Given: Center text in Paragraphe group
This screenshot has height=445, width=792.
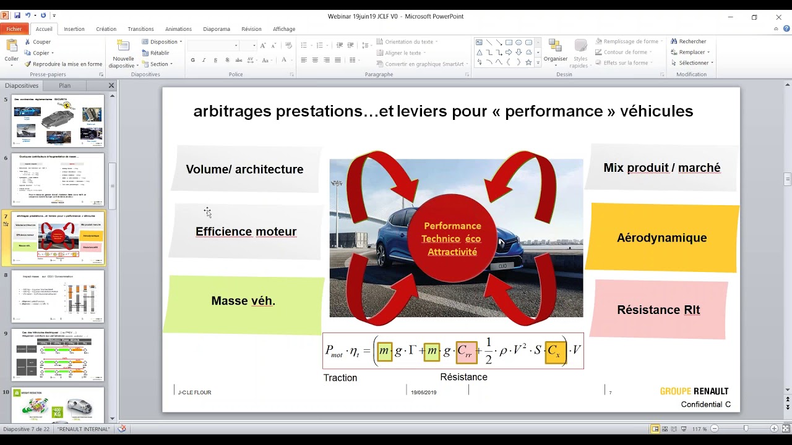Looking at the screenshot, I should (316, 61).
